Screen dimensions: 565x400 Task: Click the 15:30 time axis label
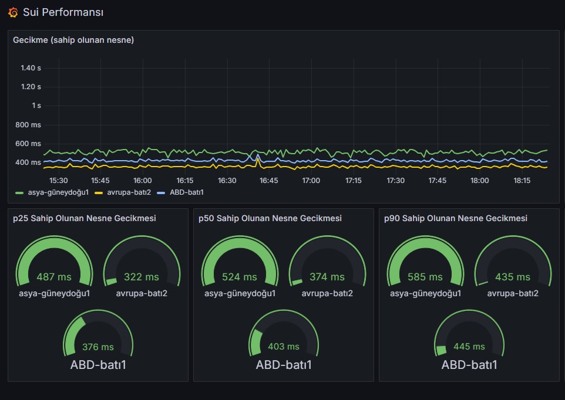coord(58,181)
